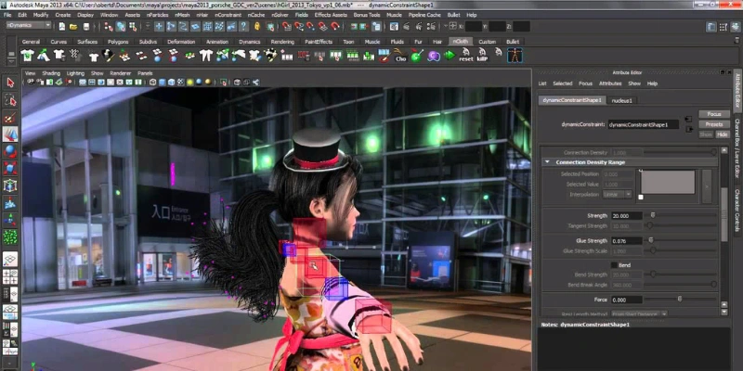The image size is (743, 371).
Task: Click the nCloth pants shelf icon
Action: tap(205, 56)
